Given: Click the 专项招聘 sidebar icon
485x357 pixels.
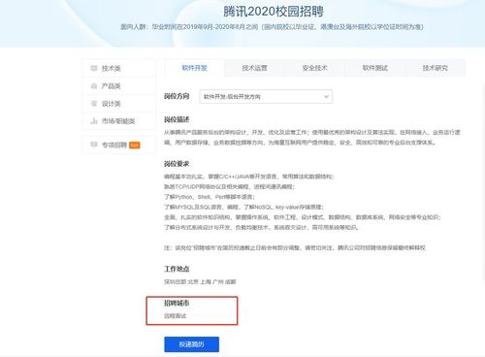Looking at the screenshot, I should (94, 145).
